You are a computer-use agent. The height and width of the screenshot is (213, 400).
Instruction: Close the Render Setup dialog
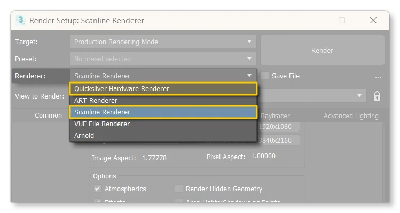point(373,20)
